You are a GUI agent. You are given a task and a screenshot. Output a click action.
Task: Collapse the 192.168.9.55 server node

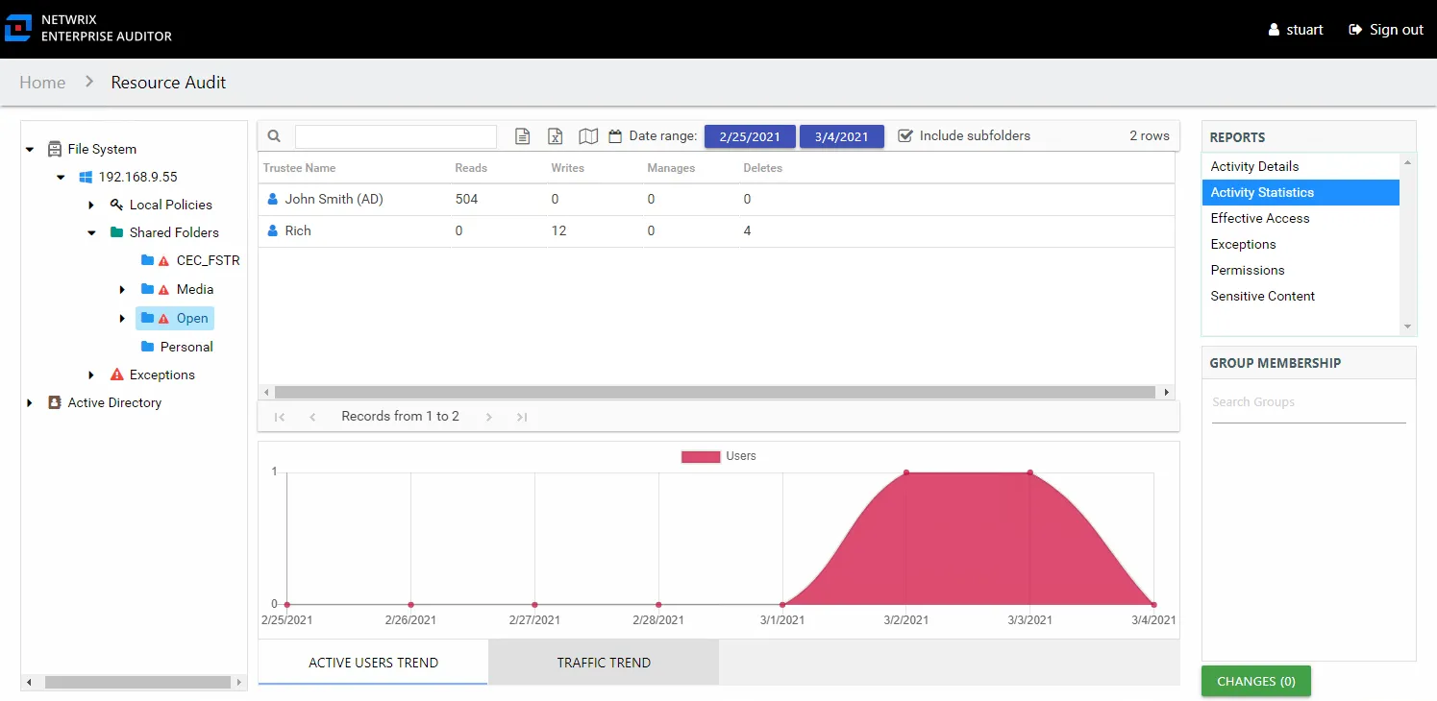(61, 178)
